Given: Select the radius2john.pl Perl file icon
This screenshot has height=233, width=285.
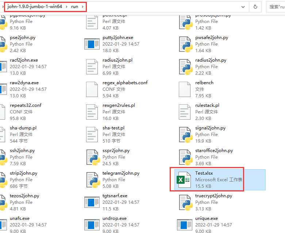Looking at the screenshot, I should pyautogui.click(x=92, y=67).
